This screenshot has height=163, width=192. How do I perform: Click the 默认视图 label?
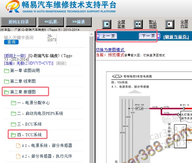(x=153, y=24)
